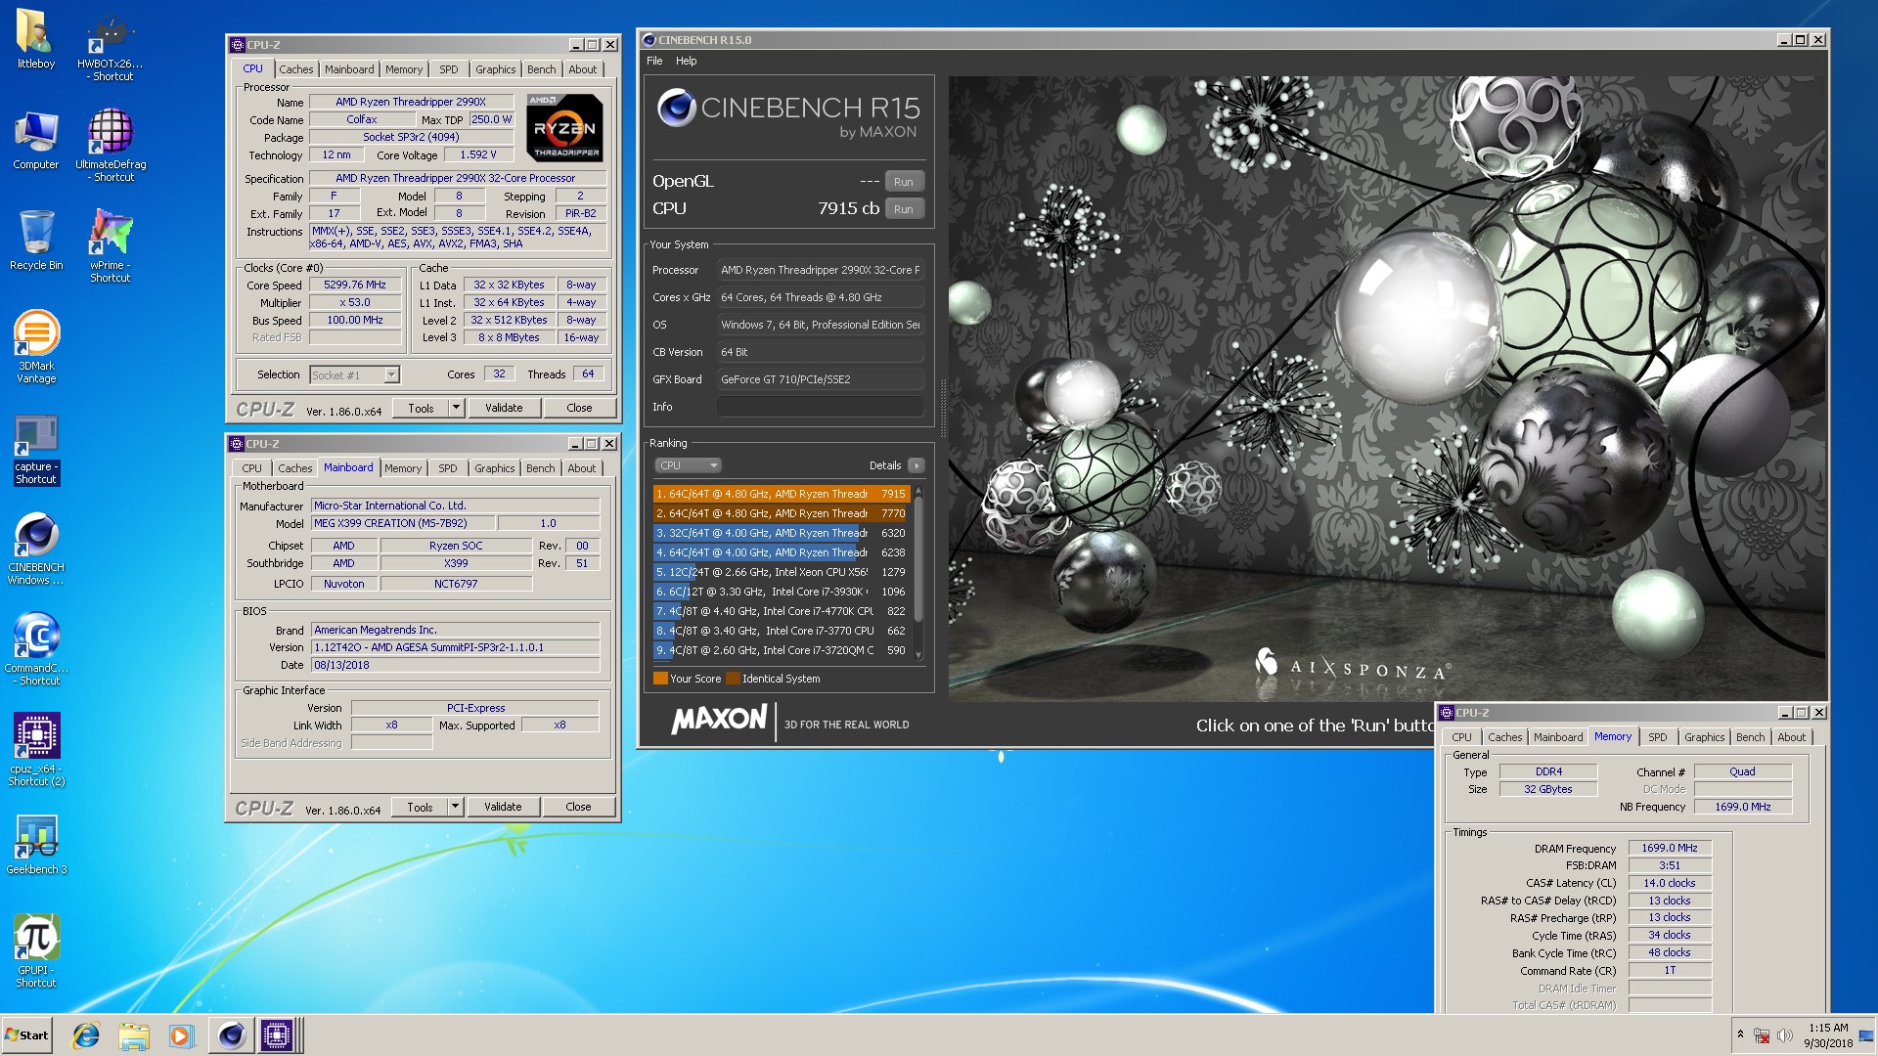Viewport: 1878px width, 1056px height.
Task: Select ranking entry with score 6320
Action: coord(781,533)
